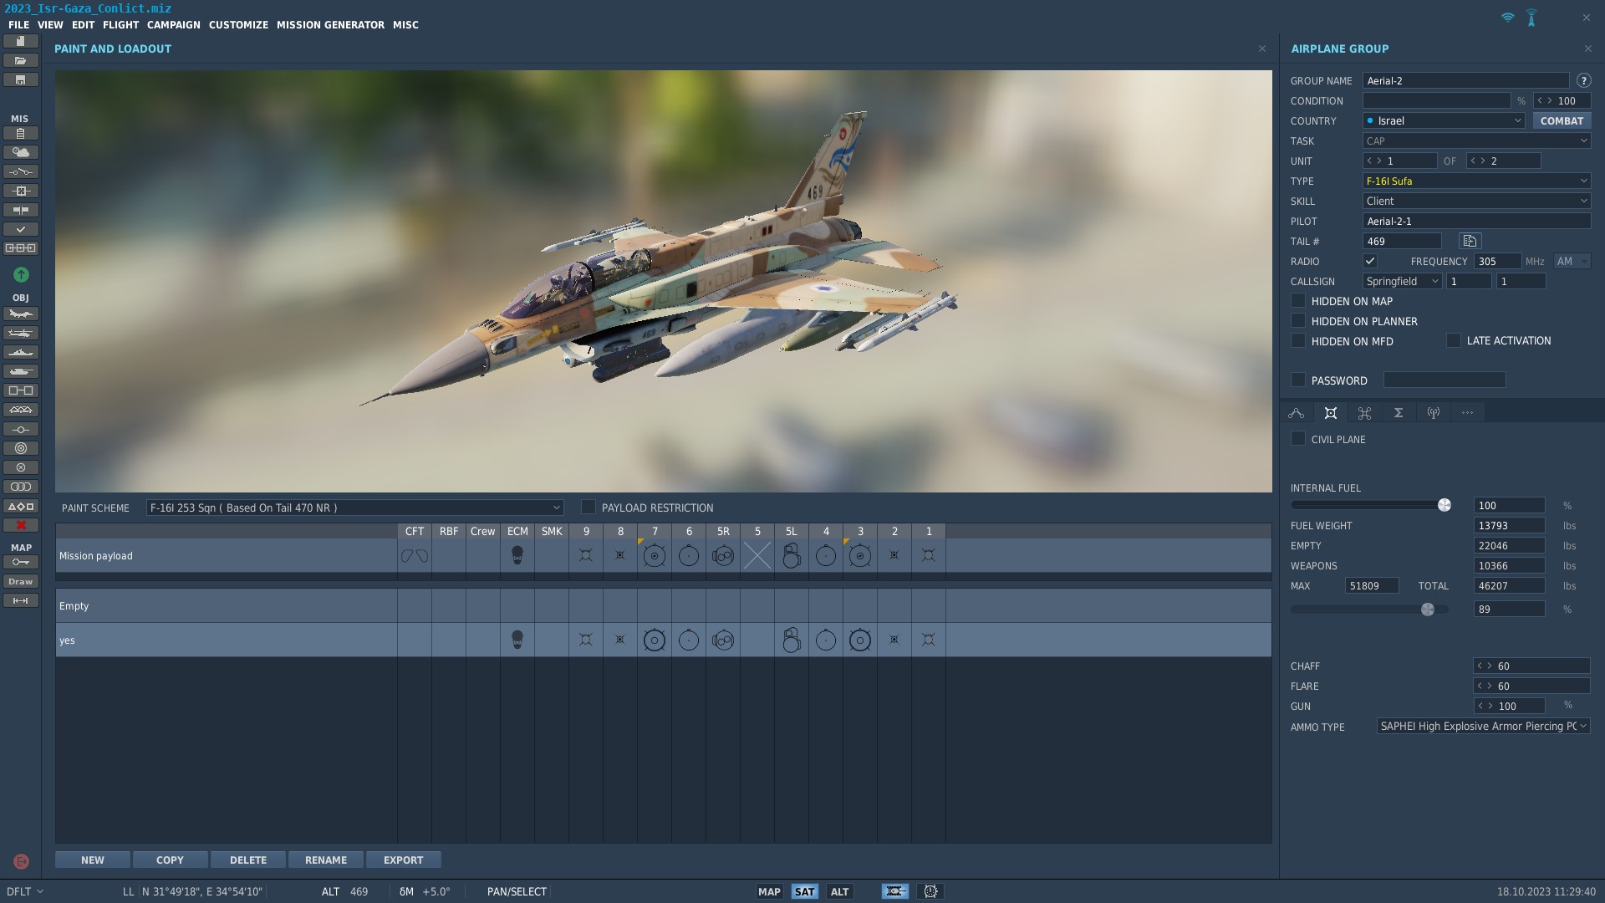This screenshot has width=1605, height=903.
Task: Click the red delete X tool icon
Action: tap(21, 525)
